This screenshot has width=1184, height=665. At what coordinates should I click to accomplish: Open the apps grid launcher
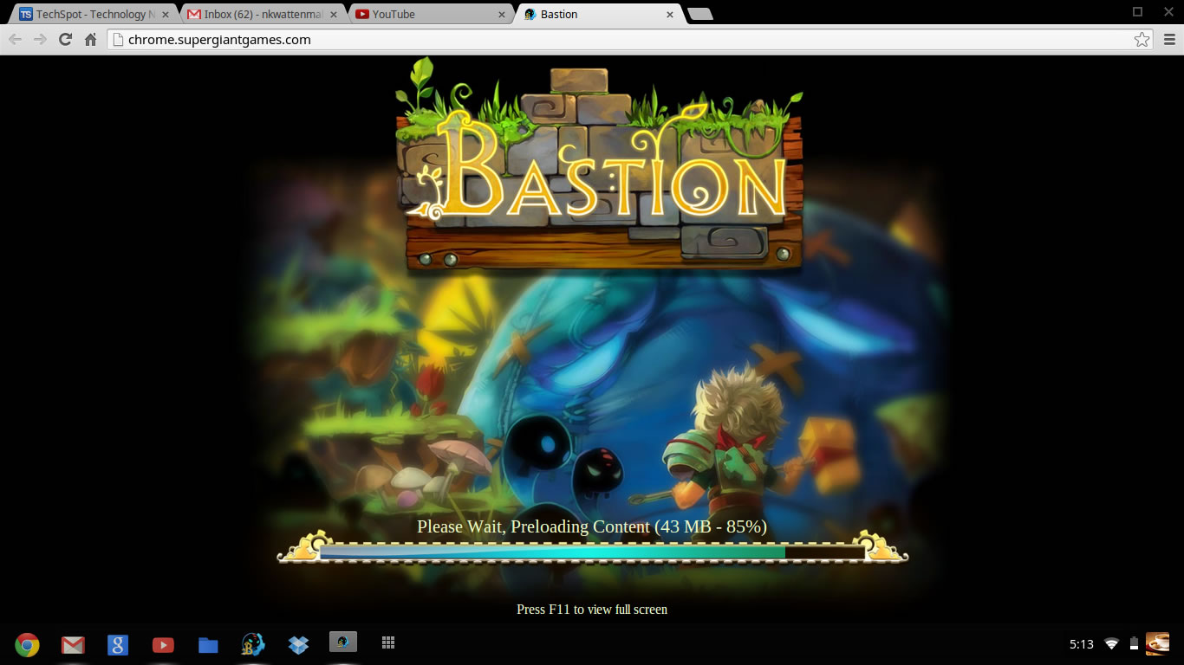click(x=388, y=642)
